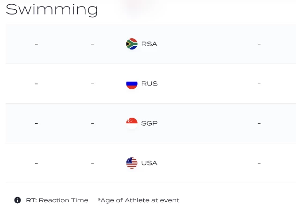Click the rightmost dash in the USA row

[259, 163]
